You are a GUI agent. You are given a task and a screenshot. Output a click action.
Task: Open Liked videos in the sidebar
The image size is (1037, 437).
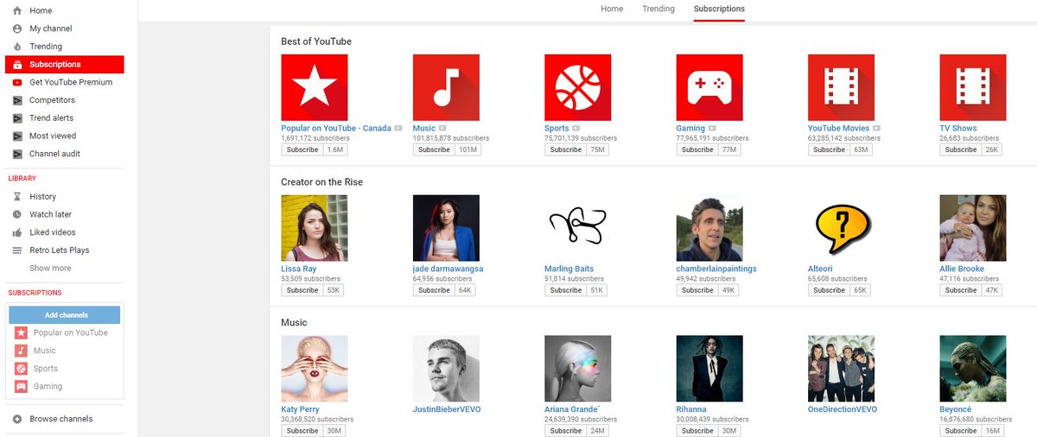pyautogui.click(x=52, y=232)
